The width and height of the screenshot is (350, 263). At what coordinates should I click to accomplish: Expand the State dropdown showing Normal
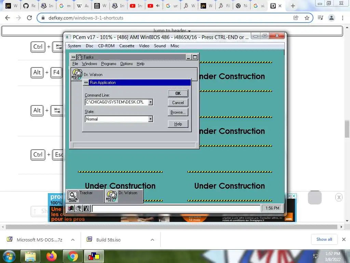pyautogui.click(x=151, y=119)
